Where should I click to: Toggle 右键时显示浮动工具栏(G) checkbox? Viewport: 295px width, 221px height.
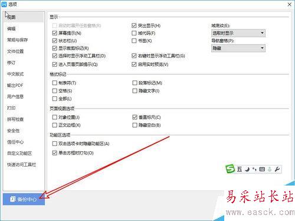click(x=134, y=56)
